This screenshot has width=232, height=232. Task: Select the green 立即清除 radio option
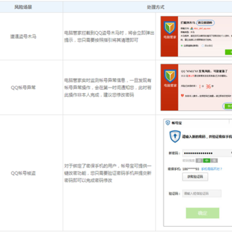182,46
